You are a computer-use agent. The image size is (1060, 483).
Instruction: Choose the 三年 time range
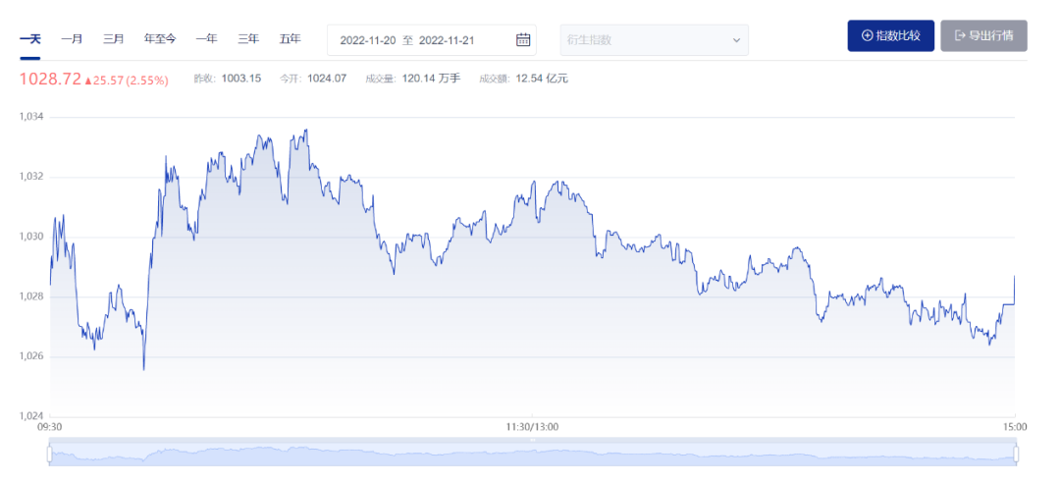coord(248,38)
